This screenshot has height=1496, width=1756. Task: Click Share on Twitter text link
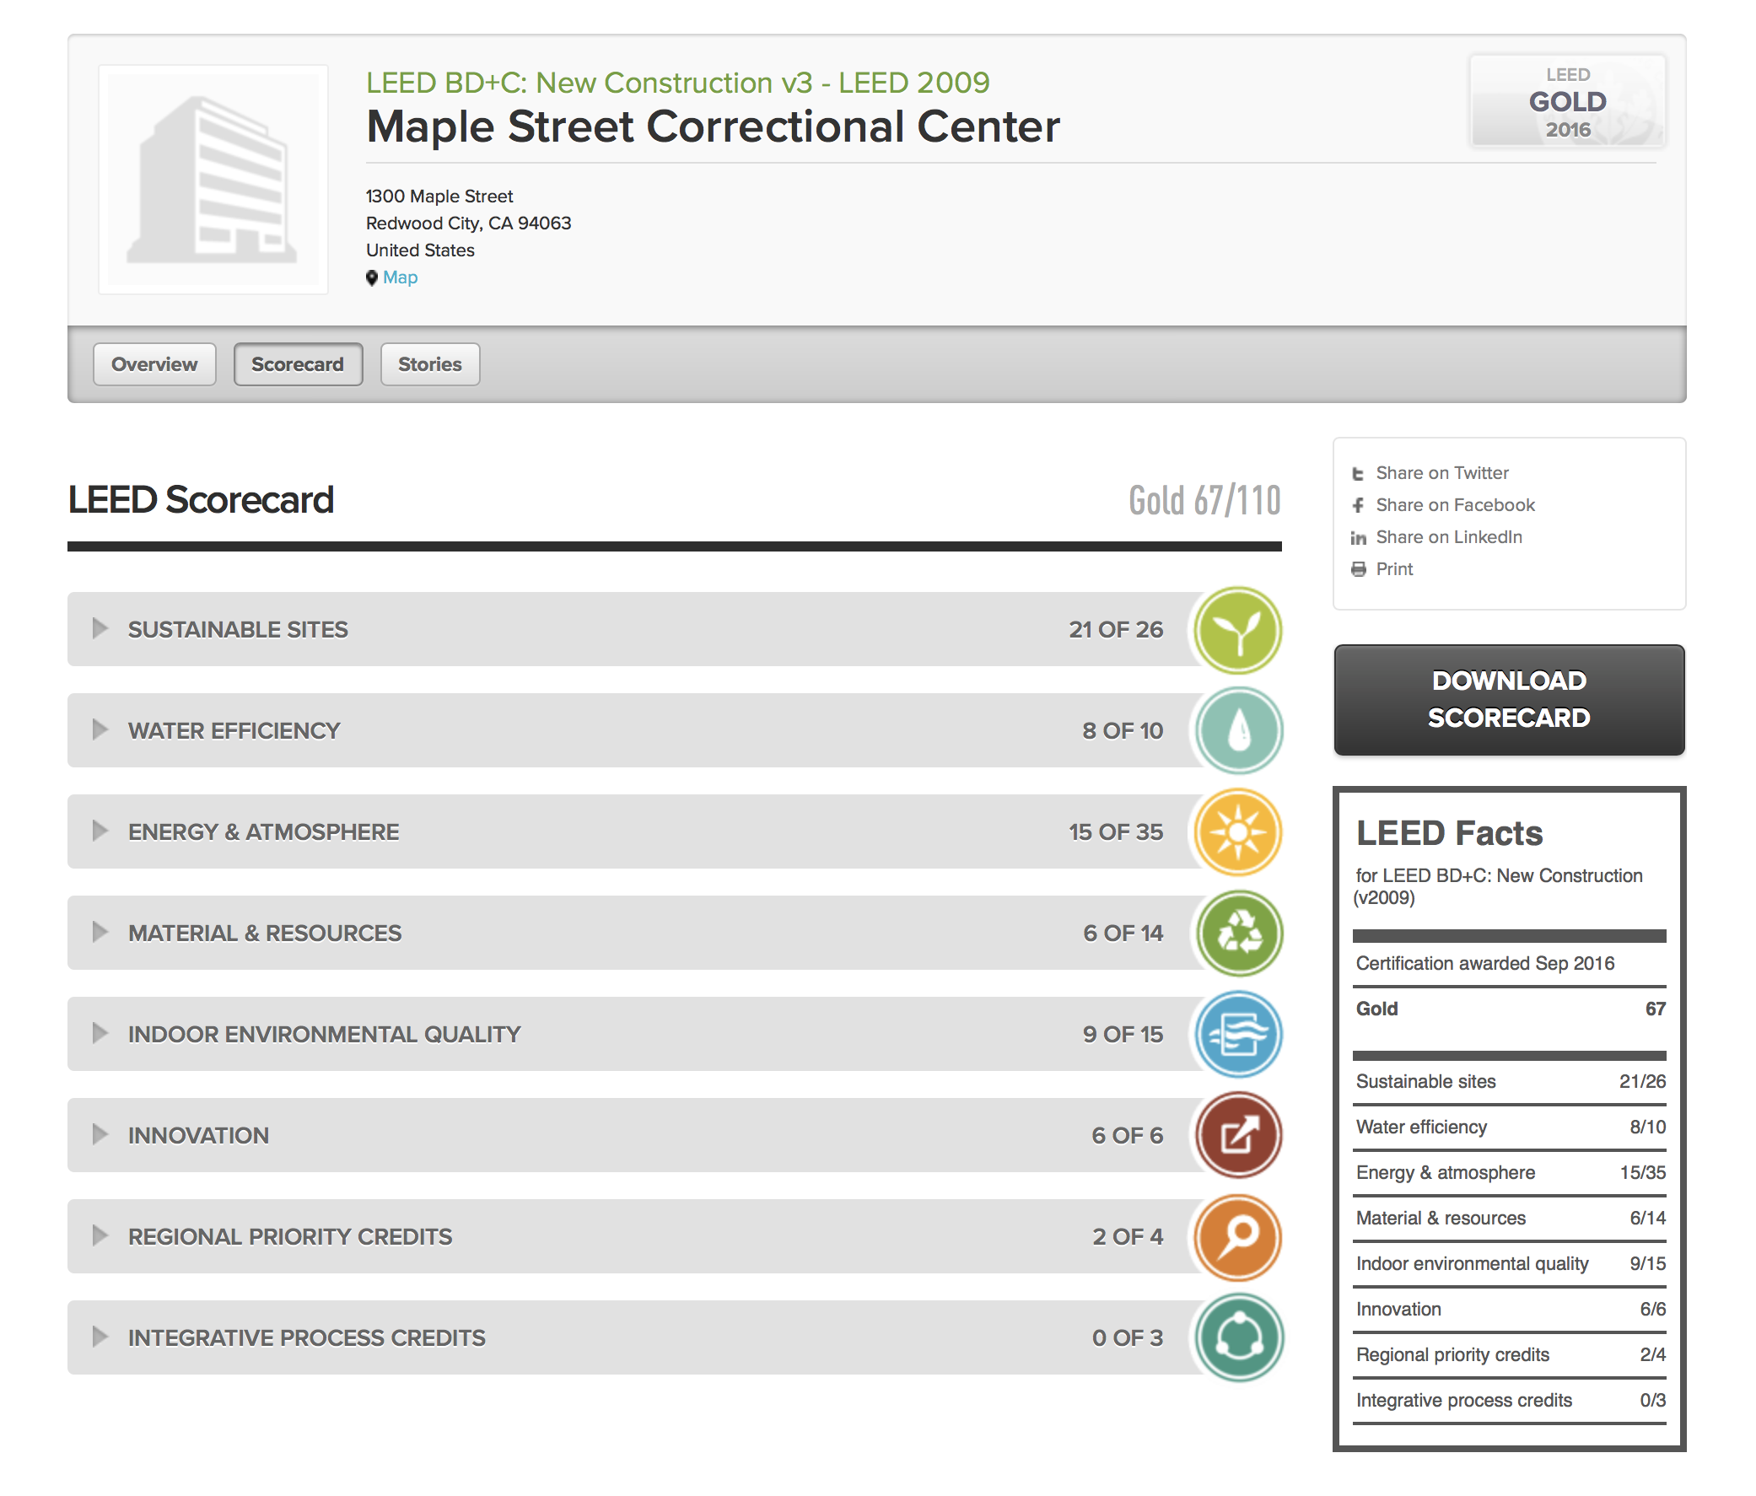[1441, 473]
